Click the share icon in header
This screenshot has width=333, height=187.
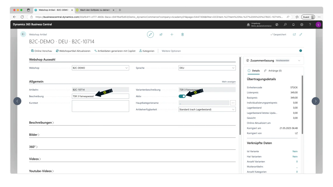161,34
